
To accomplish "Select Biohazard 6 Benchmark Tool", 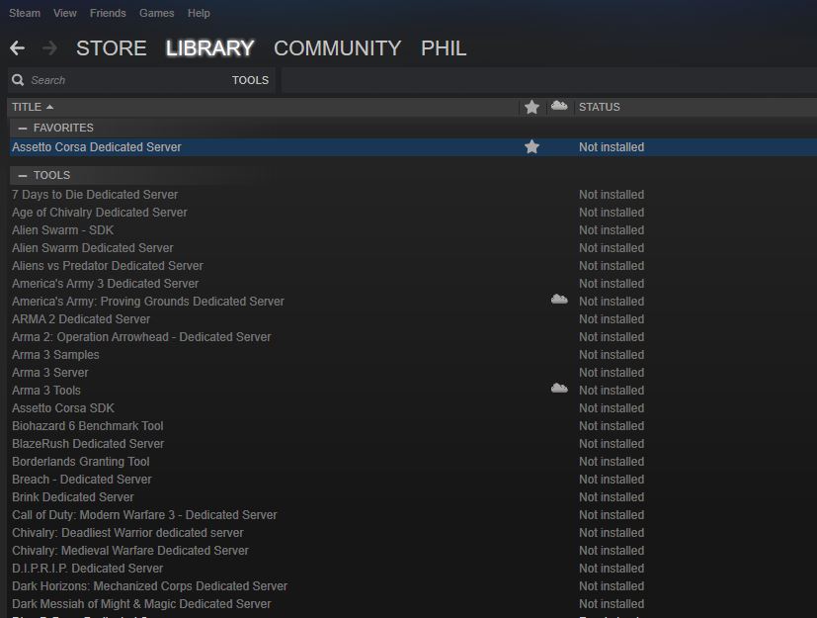I will click(88, 425).
